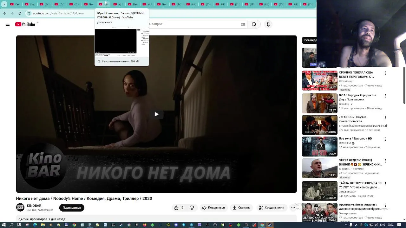Subscribe with the Подписаться button
406x228 pixels.
tap(72, 208)
